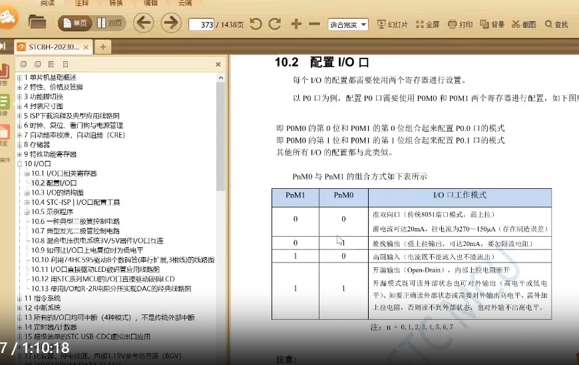Click the page number field showing 373
579x365 pixels.
pyautogui.click(x=201, y=25)
